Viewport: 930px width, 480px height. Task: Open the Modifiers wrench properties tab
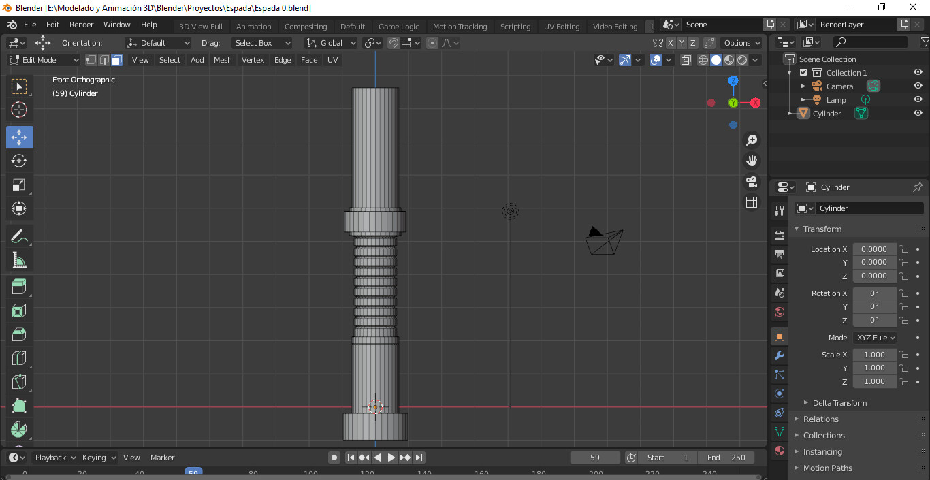tap(780, 355)
